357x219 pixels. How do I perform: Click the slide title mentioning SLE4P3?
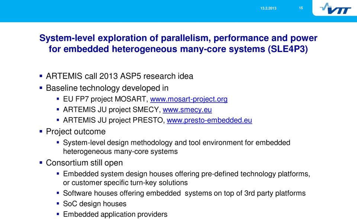click(178, 43)
